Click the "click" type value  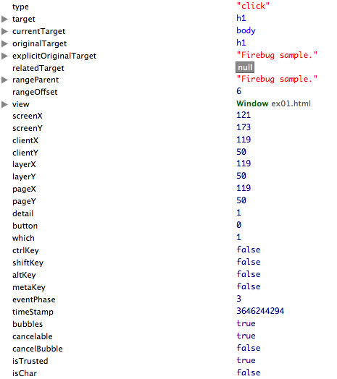coord(253,6)
